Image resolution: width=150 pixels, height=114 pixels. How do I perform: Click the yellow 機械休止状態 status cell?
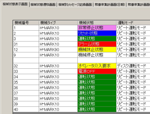97,50
